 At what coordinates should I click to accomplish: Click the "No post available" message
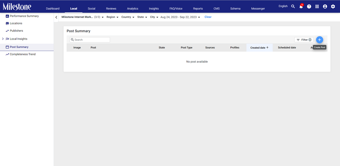pyautogui.click(x=197, y=62)
